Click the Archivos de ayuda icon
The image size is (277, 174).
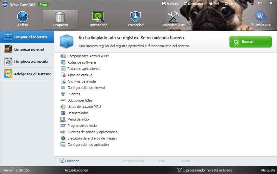click(x=63, y=81)
